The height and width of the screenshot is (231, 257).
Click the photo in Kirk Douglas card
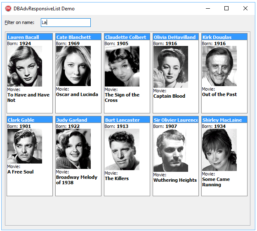click(x=219, y=66)
